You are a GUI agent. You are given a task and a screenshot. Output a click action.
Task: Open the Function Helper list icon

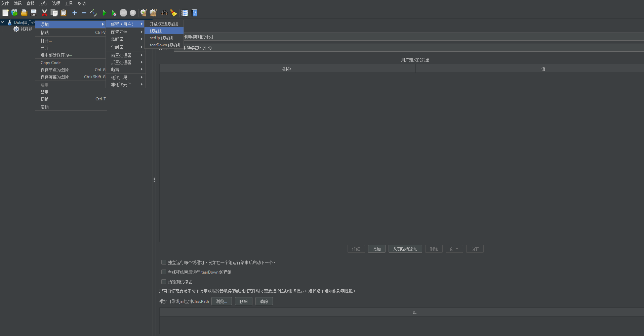click(x=185, y=13)
